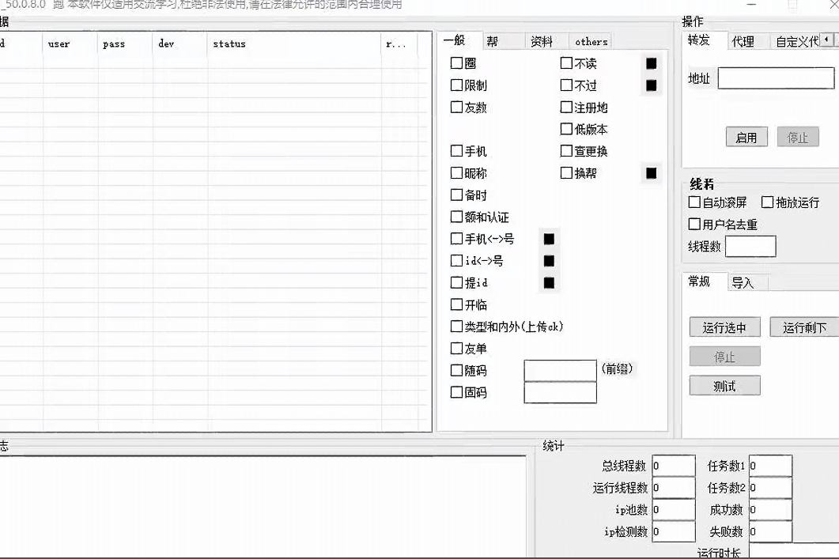Image resolution: width=839 pixels, height=559 pixels.
Task: Switch to the 常规 tab
Action: (704, 281)
